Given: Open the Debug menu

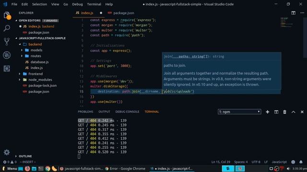Looking at the screenshot, I should click(77, 4).
